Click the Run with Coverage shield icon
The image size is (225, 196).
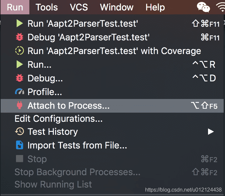(20, 51)
